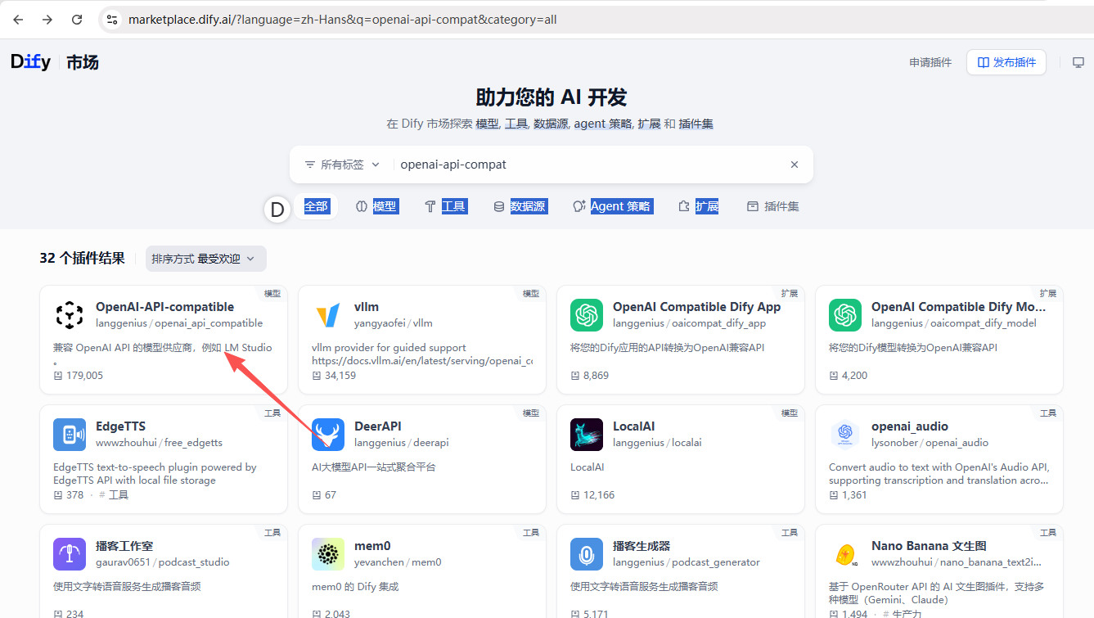The image size is (1094, 618).
Task: Click the hammer icon on 工具 tab
Action: (x=430, y=206)
